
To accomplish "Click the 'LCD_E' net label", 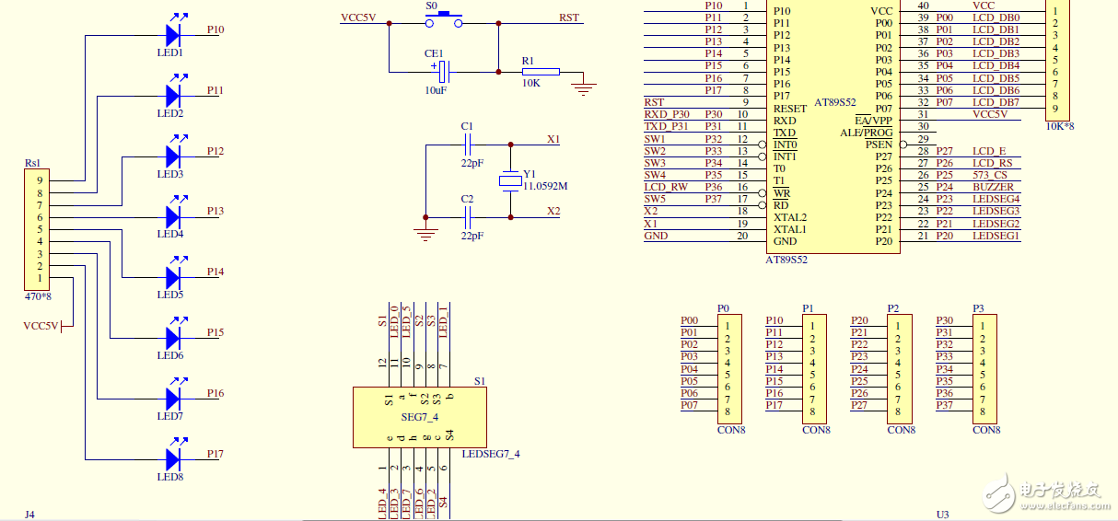I will 989,151.
